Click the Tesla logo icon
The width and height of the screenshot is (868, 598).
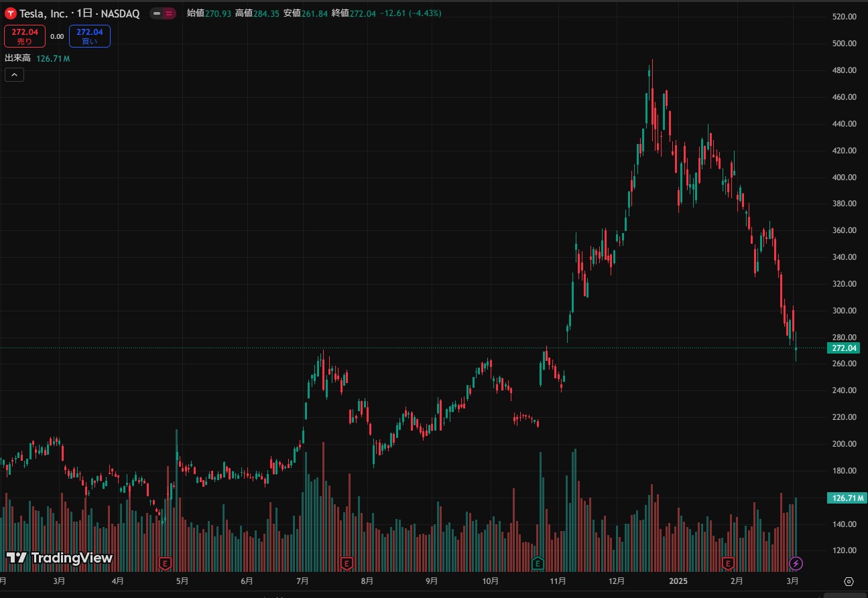tap(11, 13)
